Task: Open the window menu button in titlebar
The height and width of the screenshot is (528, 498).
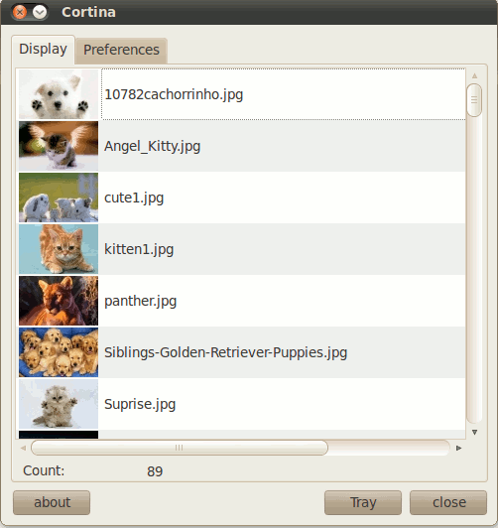Action: (40, 13)
